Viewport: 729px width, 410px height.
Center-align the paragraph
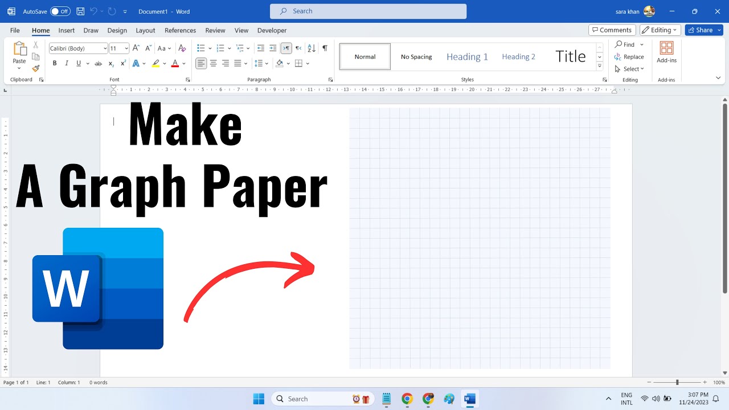coord(214,63)
